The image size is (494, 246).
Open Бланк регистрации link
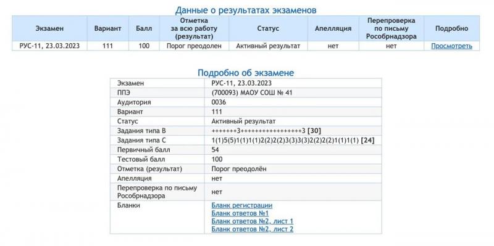pos(242,205)
